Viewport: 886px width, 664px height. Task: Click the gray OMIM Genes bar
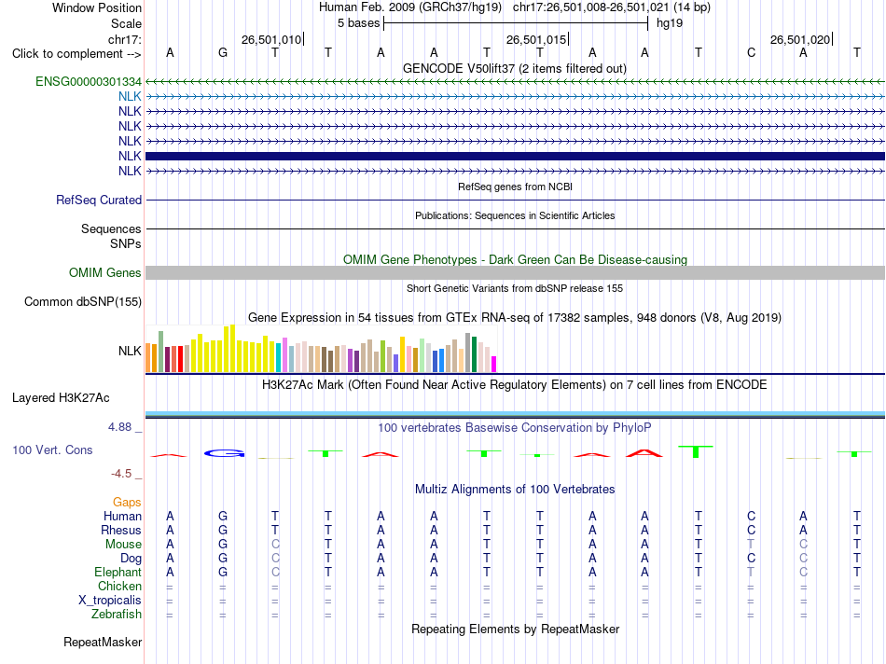pyautogui.click(x=515, y=273)
